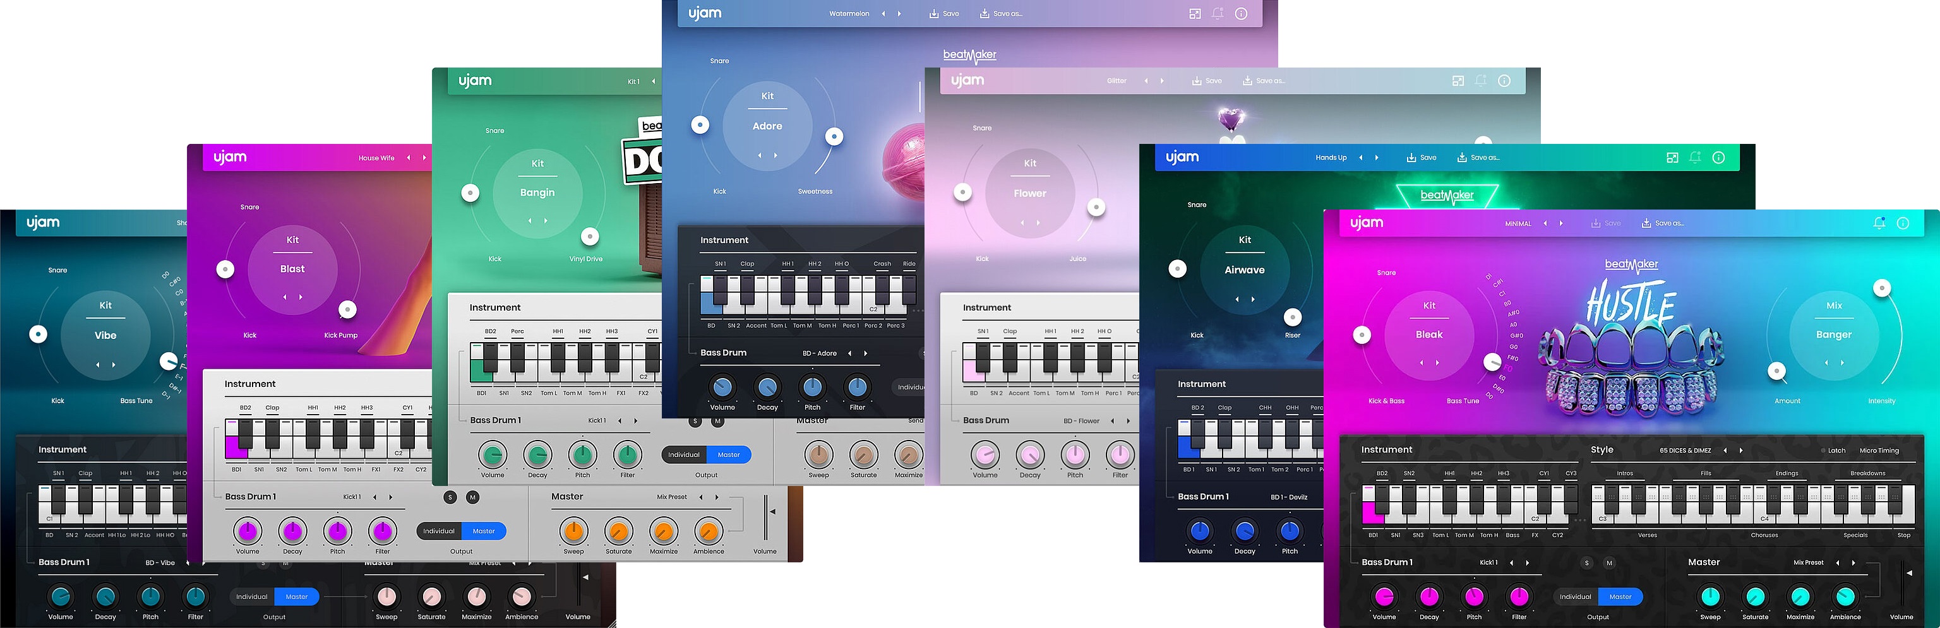Select previous Kit before Bleak in Hustle
This screenshot has height=628, width=1940.
1422,363
